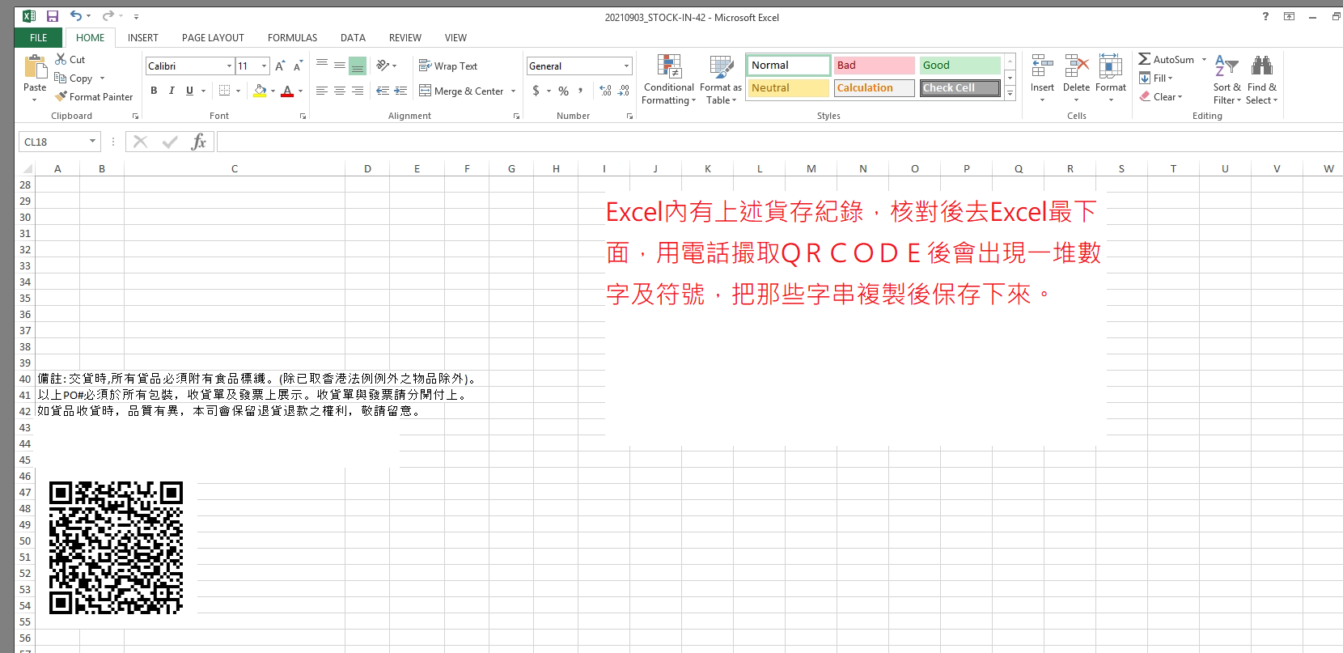Open the FILE tab
Screen dimensions: 1343x653
click(39, 37)
